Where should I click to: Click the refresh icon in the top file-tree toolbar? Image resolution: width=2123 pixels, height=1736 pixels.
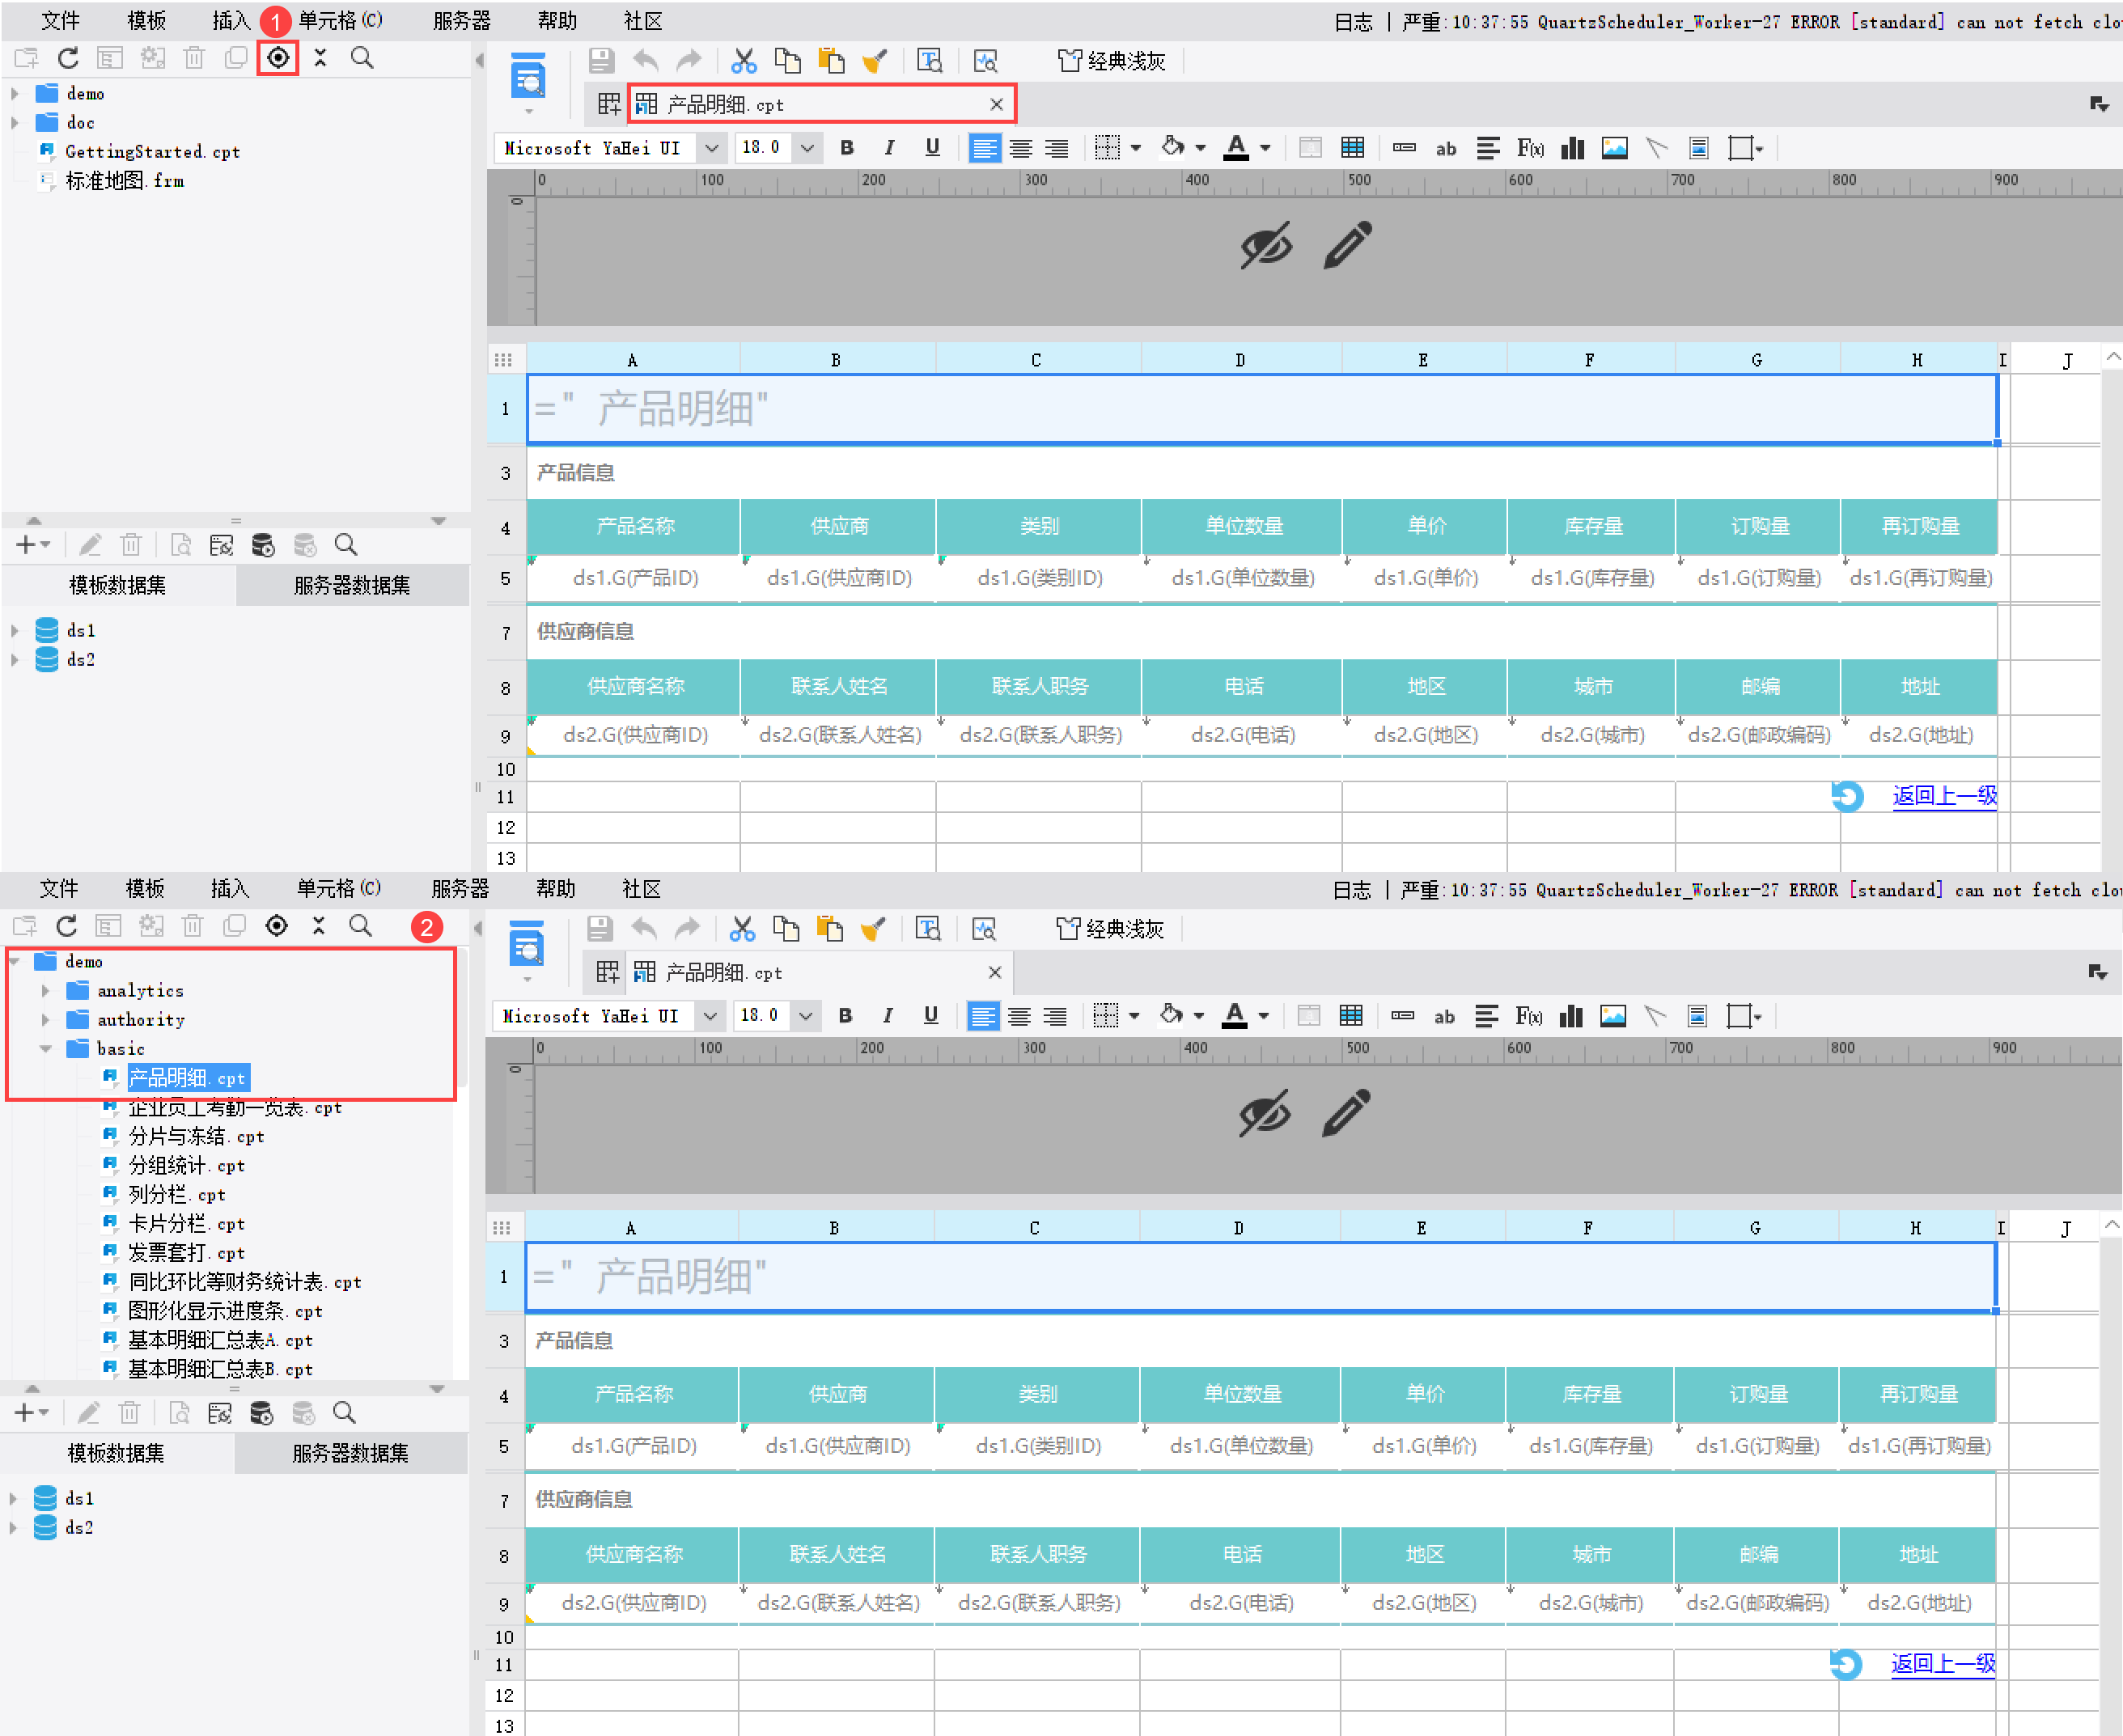click(x=68, y=58)
